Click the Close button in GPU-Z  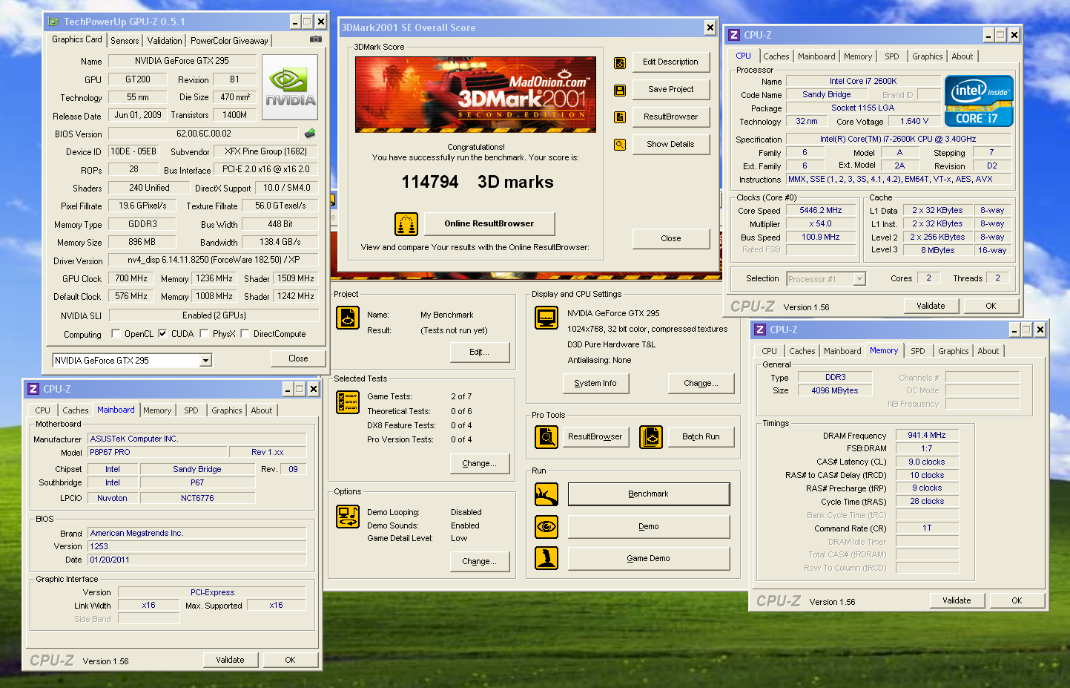[298, 358]
